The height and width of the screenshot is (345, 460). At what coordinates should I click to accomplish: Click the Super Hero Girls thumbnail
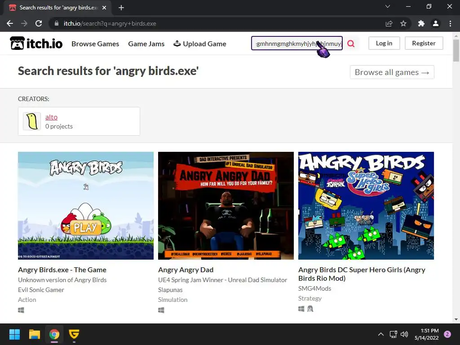click(x=366, y=206)
